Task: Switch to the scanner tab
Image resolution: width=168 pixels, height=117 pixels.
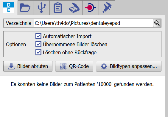Action: coord(74,7)
